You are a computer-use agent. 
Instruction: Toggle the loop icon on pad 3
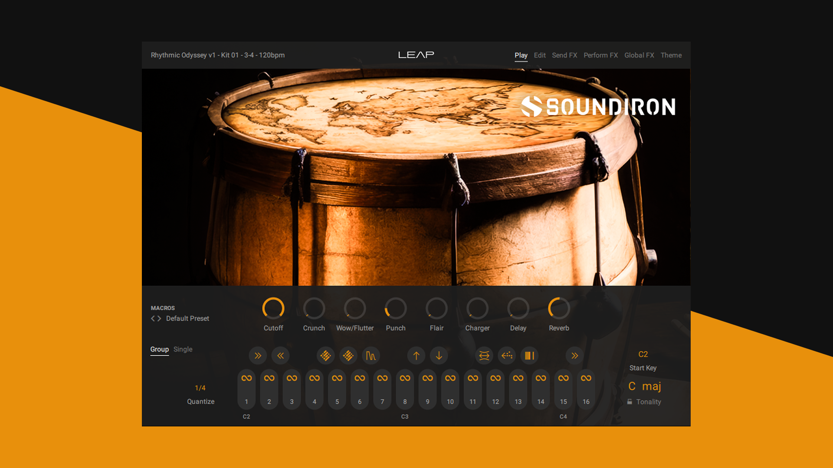[292, 378]
